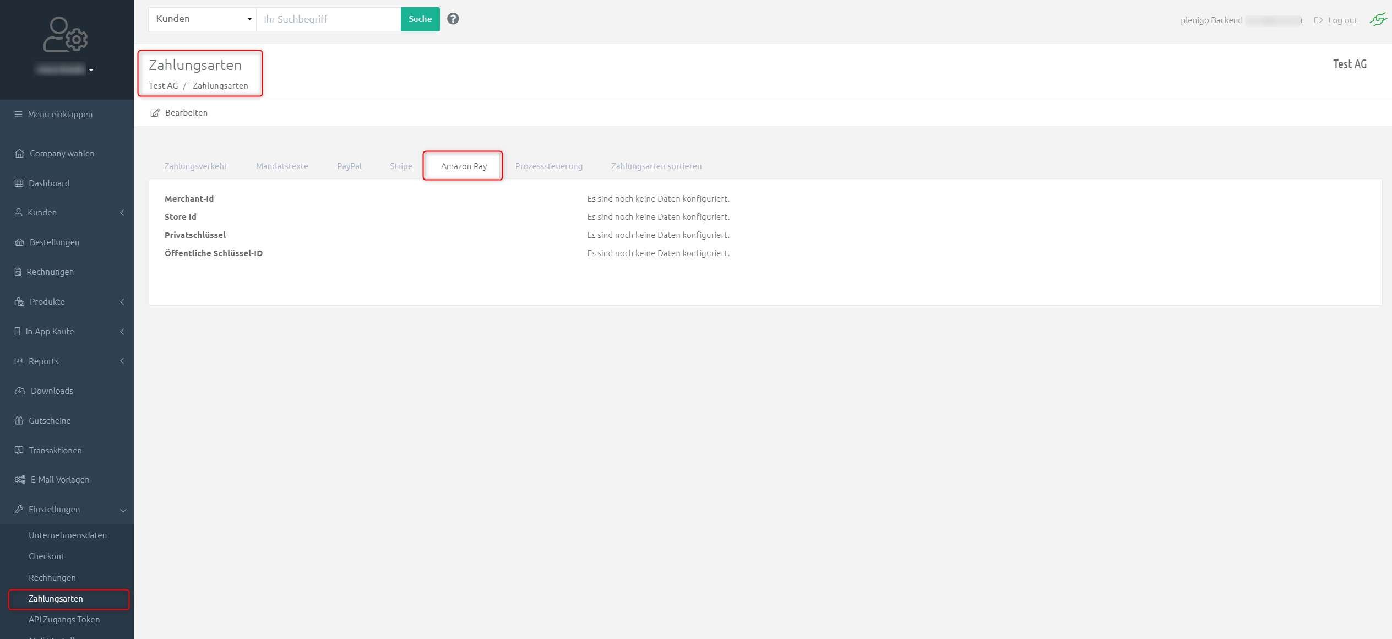
Task: Expand the Kunden sidebar submenu chevron
Action: click(122, 213)
